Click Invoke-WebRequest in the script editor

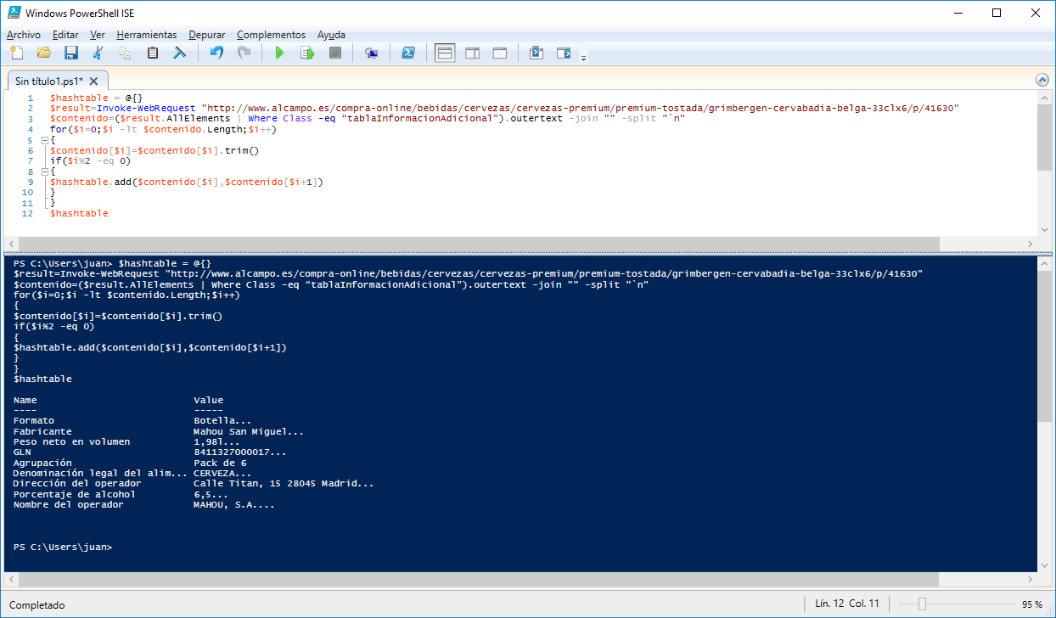tap(145, 109)
